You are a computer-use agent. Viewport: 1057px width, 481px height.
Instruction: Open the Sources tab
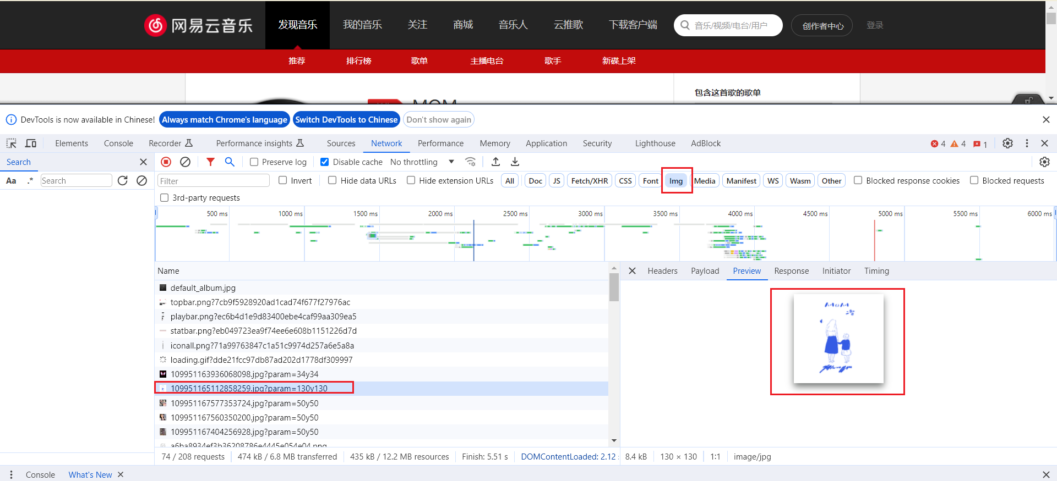[341, 143]
